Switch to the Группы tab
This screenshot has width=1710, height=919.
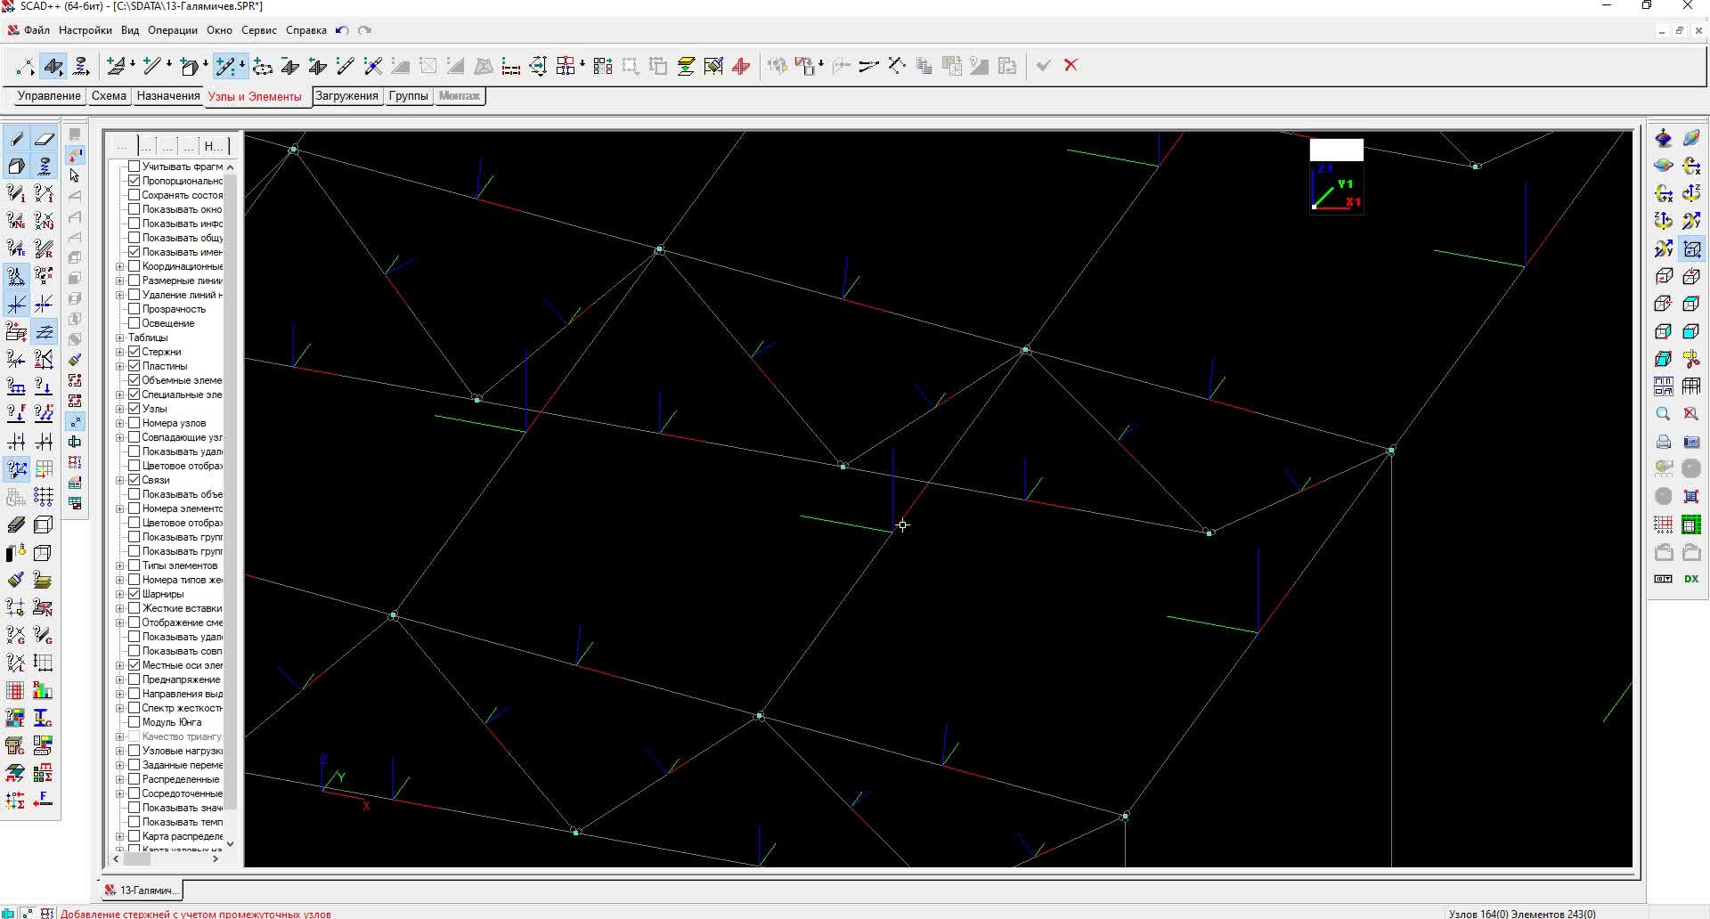[x=409, y=96]
